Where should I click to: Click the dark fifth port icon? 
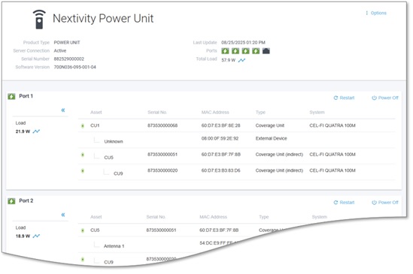tap(266, 51)
